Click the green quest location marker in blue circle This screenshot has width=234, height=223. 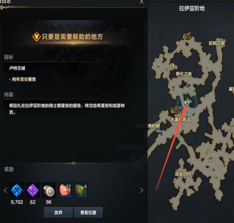tap(186, 102)
